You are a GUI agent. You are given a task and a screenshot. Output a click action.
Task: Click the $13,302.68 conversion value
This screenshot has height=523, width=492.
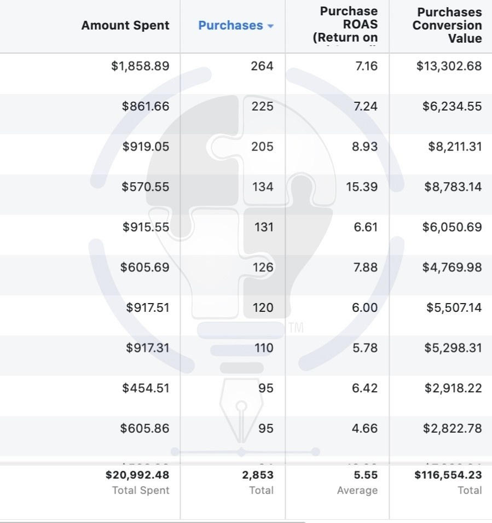tap(449, 66)
